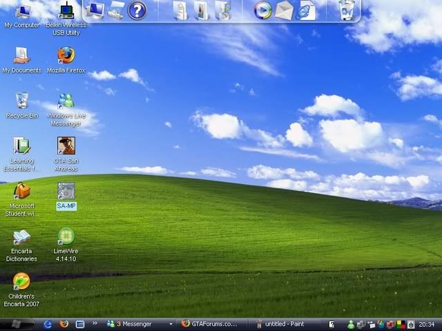Click the 20:34 clock in the taskbar

point(427,325)
